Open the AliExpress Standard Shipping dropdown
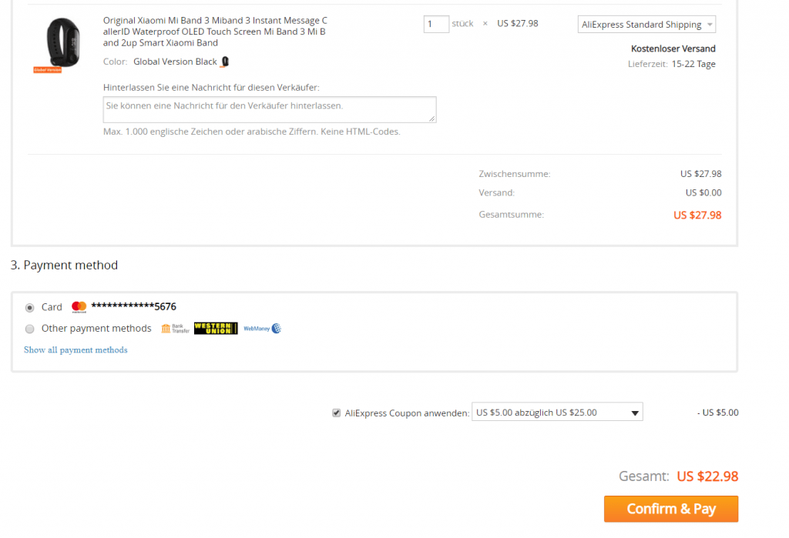Viewport: 789px width, 538px height. 646,25
